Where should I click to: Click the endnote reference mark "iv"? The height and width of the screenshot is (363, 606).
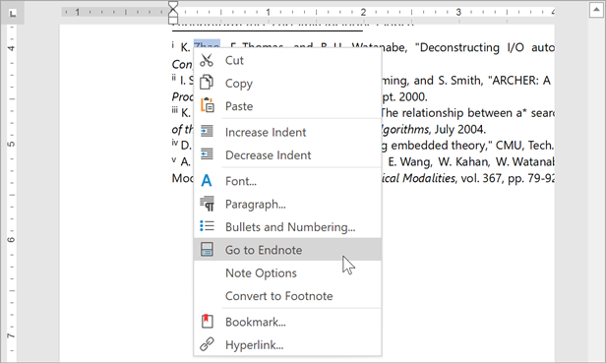pos(175,143)
